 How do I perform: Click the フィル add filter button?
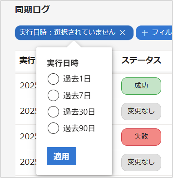click(x=154, y=33)
